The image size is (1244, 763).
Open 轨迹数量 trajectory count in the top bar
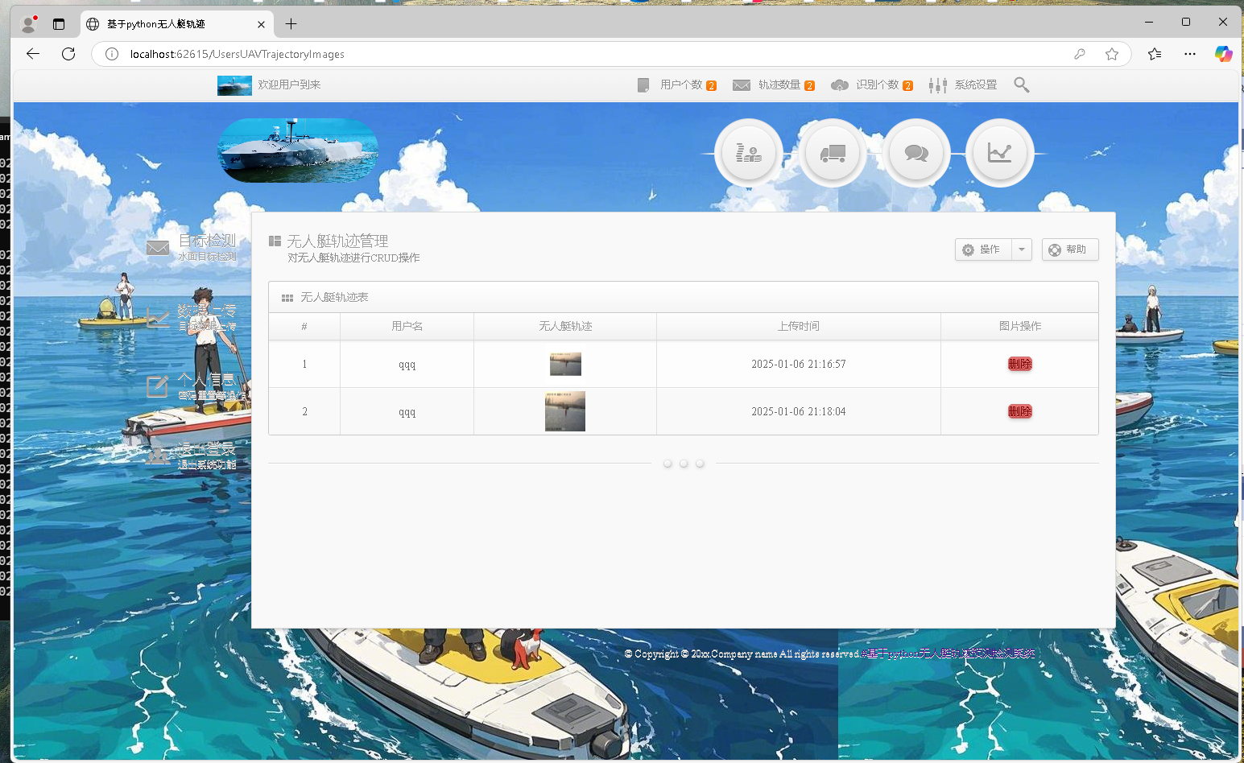click(774, 85)
